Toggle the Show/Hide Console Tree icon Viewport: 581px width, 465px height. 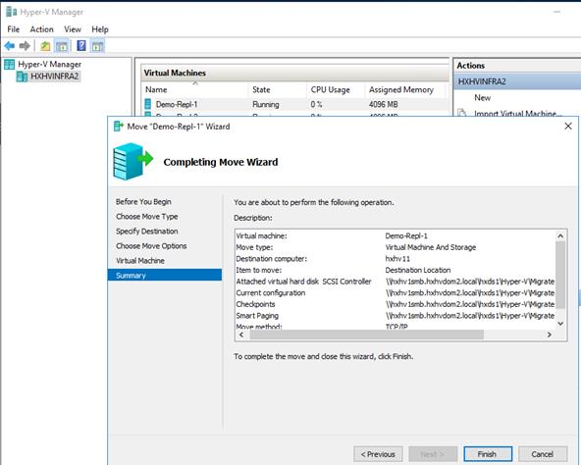tap(62, 46)
